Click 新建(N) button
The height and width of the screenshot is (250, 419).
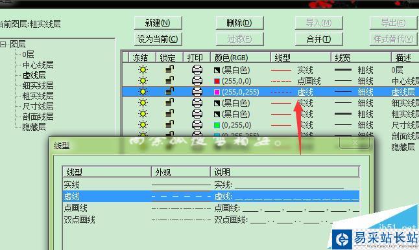tap(158, 23)
